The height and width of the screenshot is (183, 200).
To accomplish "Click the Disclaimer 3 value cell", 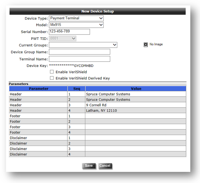I will 136,149.
